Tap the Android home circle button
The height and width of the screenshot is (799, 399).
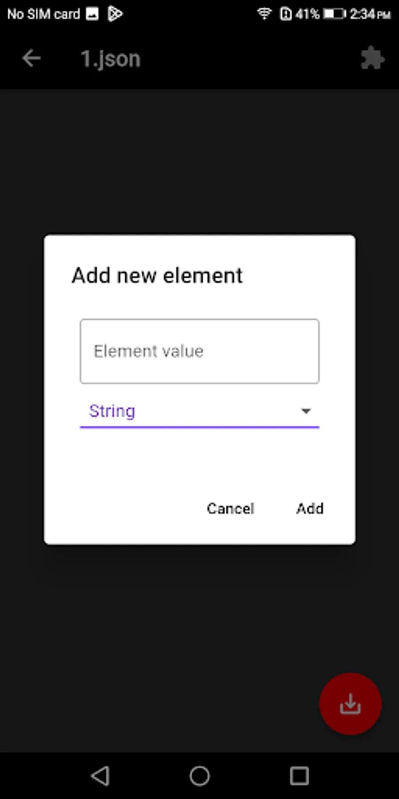tap(199, 776)
